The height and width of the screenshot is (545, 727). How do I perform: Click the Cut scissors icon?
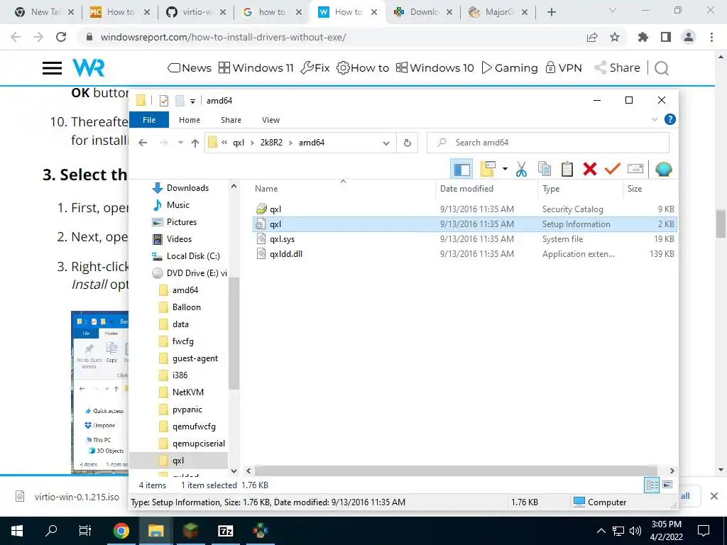tap(521, 169)
